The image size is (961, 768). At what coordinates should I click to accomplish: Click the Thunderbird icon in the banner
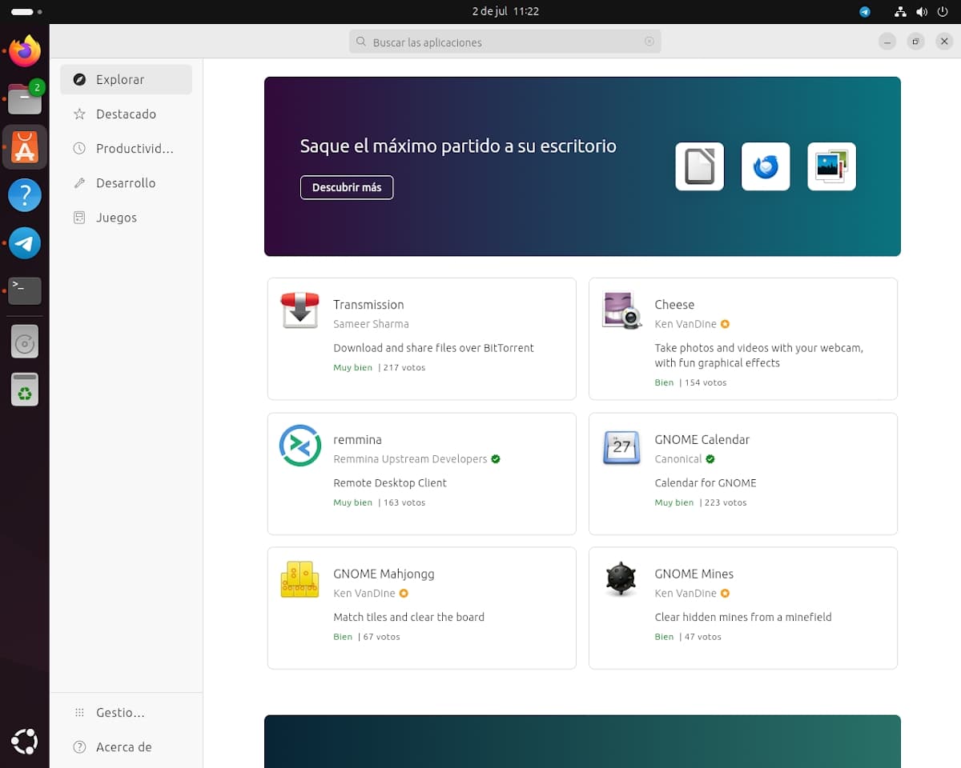pos(766,166)
